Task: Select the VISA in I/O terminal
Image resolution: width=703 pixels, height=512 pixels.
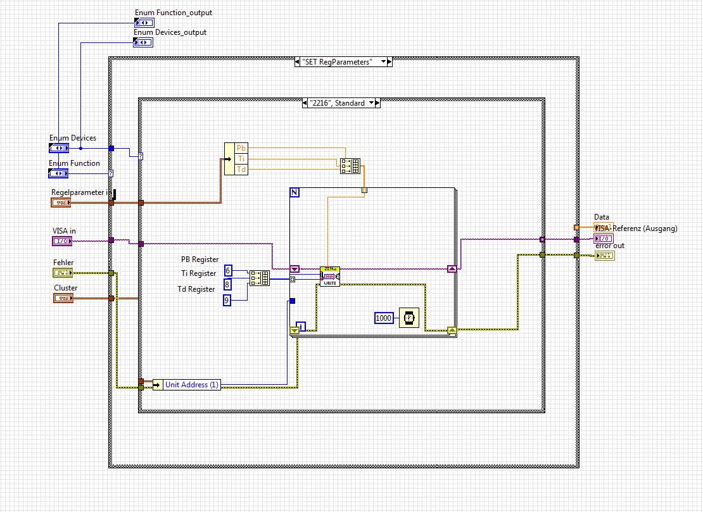Action: click(62, 241)
